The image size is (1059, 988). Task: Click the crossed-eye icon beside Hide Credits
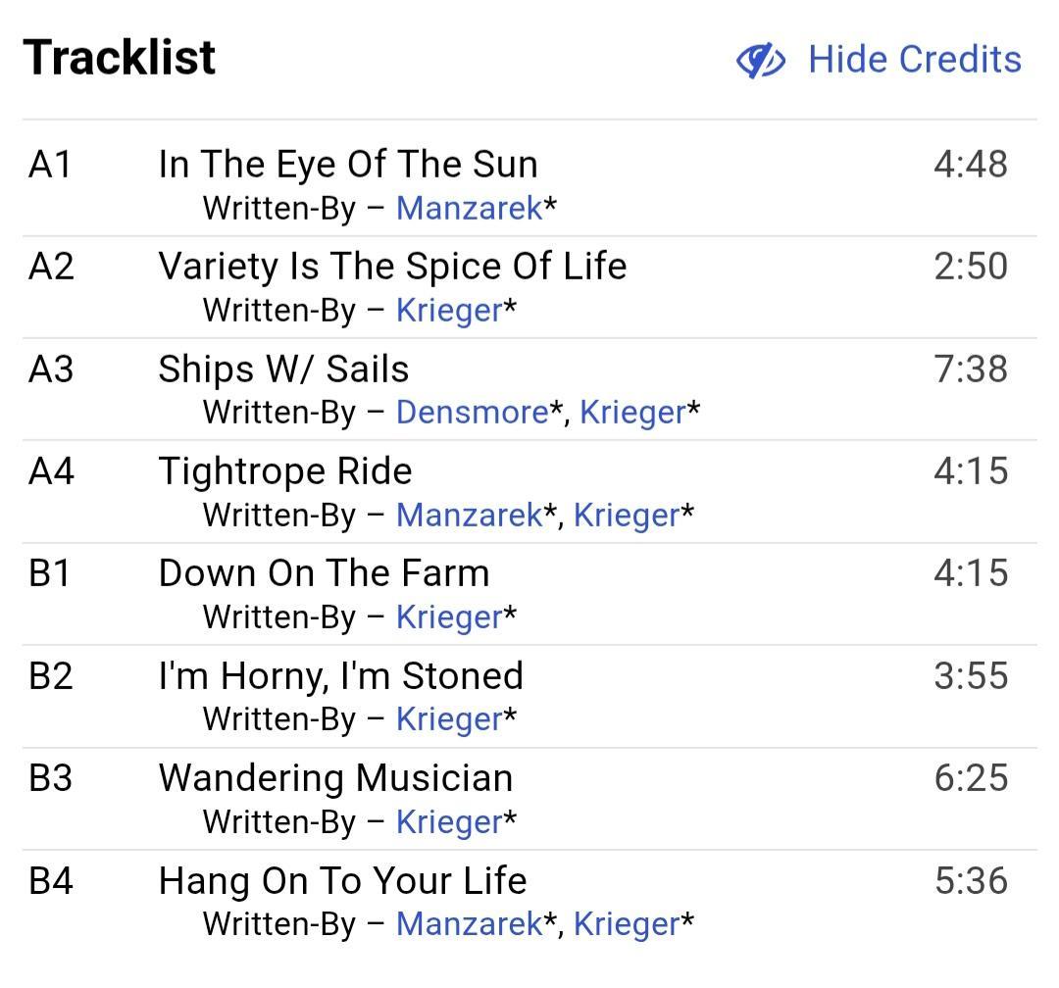click(760, 60)
